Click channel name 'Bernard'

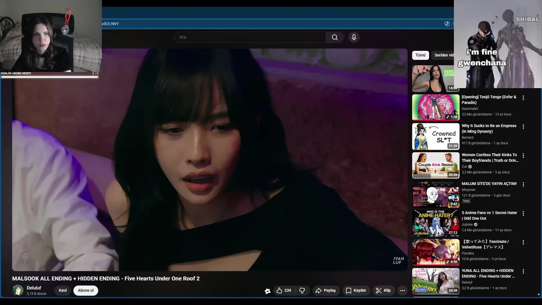click(x=467, y=138)
